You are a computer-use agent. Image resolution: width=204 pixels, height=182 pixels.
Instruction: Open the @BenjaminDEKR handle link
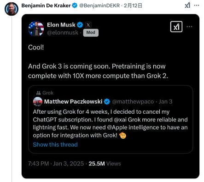(99, 6)
